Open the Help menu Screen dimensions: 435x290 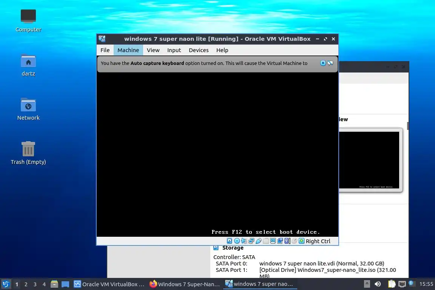(x=222, y=50)
